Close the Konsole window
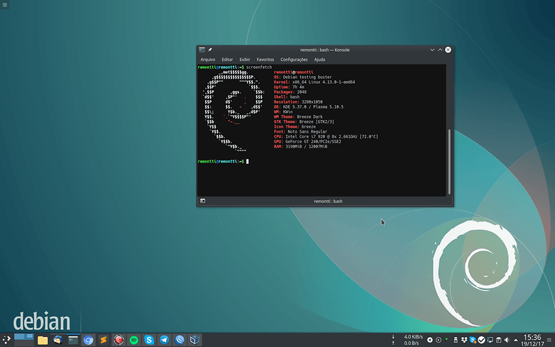The width and height of the screenshot is (555, 347). pyautogui.click(x=448, y=50)
